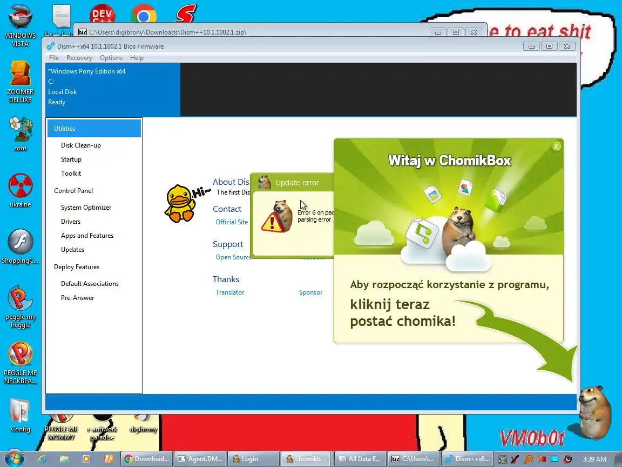Open the UC Browser taskbar icon
Viewport: 622px width, 467px height.
[108, 459]
